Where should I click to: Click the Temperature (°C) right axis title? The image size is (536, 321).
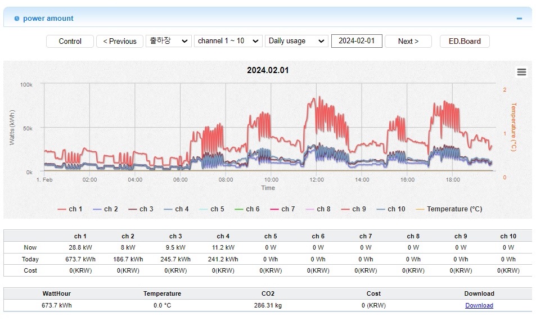tap(514, 127)
